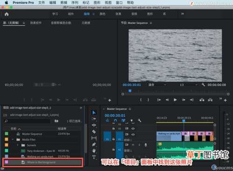Toggle Linked Selection in timeline
233x171 pixels.
(123, 121)
